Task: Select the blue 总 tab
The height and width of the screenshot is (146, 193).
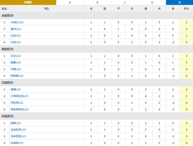Action: pos(180,2)
